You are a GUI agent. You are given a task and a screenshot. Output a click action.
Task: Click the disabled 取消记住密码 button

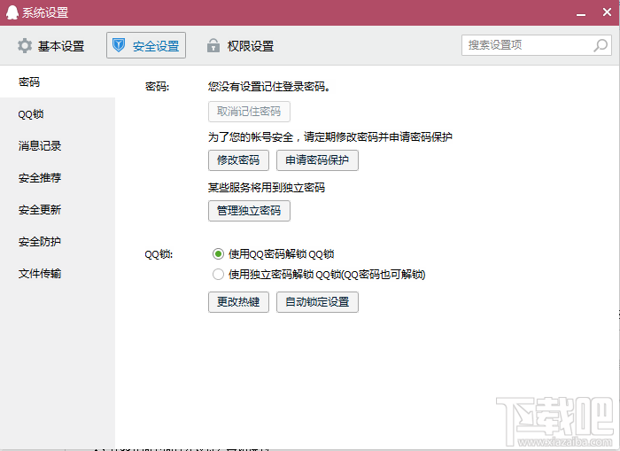click(x=249, y=112)
